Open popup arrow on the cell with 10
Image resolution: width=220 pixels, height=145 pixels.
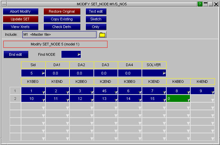click(x=43, y=100)
